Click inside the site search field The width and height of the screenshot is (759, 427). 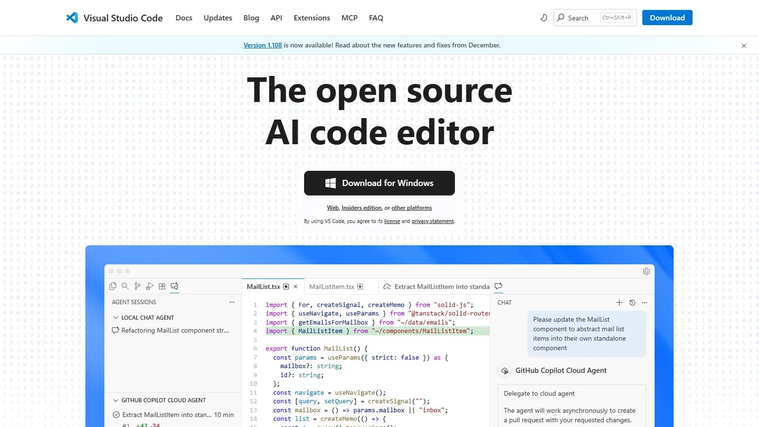(583, 18)
